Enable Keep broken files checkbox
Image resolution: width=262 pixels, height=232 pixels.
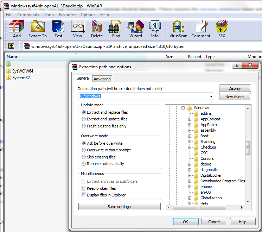point(84,188)
